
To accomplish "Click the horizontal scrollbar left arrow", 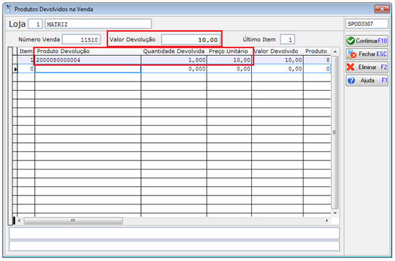I will tap(20, 221).
